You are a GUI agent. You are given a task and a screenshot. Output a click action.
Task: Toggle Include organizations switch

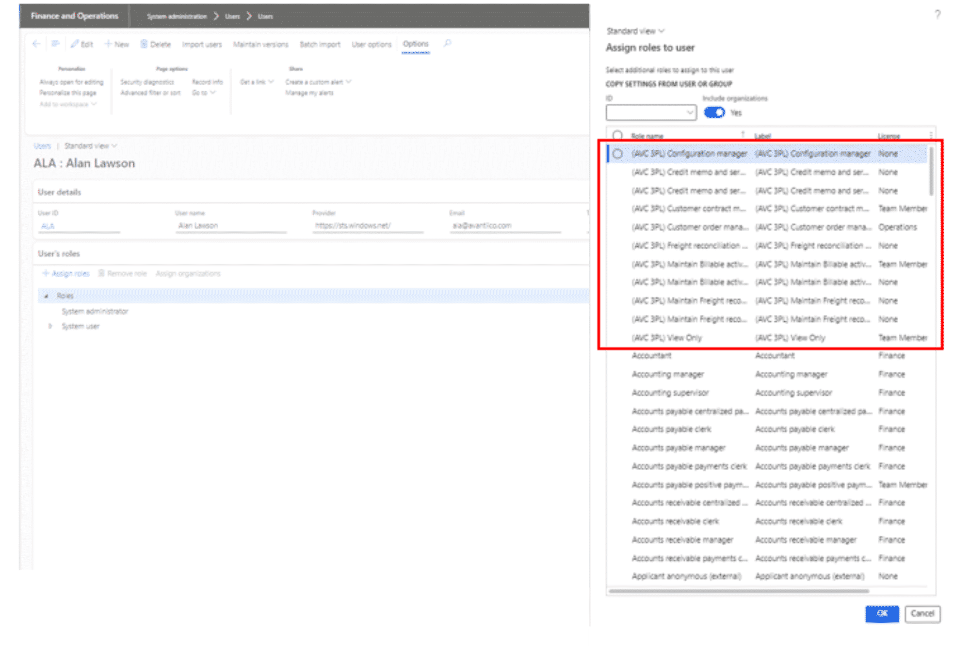pos(714,112)
